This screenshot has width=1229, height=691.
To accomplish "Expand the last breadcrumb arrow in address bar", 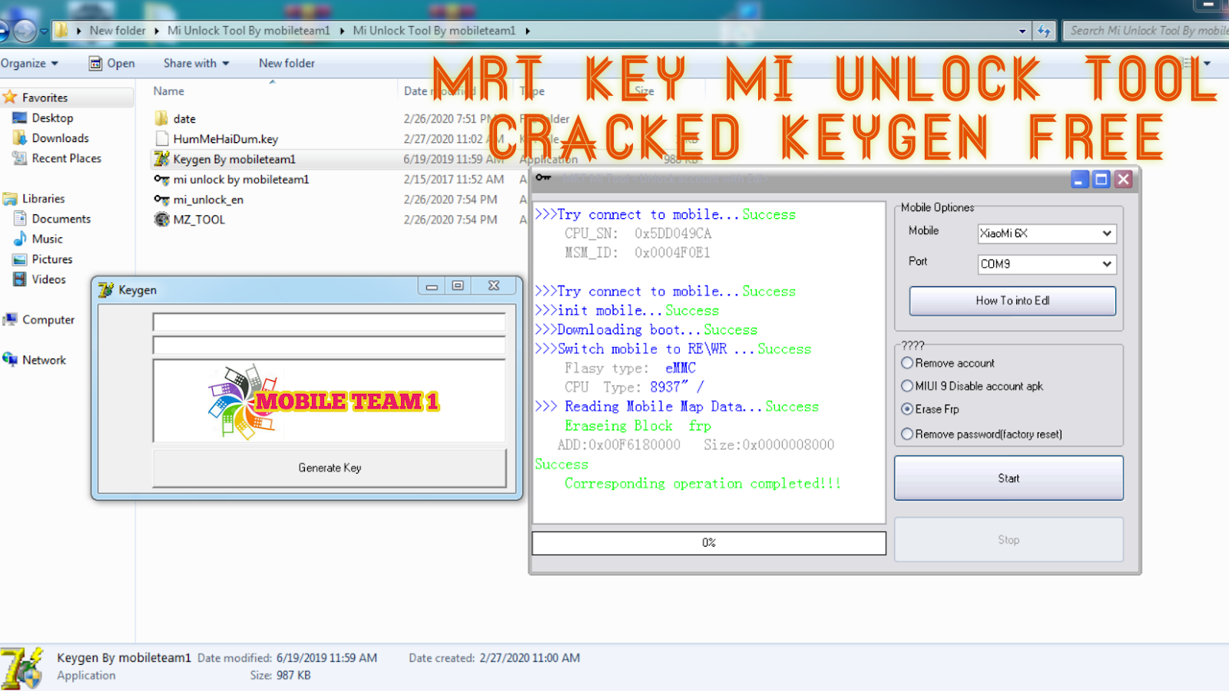I will (x=528, y=31).
